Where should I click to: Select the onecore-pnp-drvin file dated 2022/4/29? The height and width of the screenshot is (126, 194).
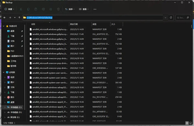76,58
